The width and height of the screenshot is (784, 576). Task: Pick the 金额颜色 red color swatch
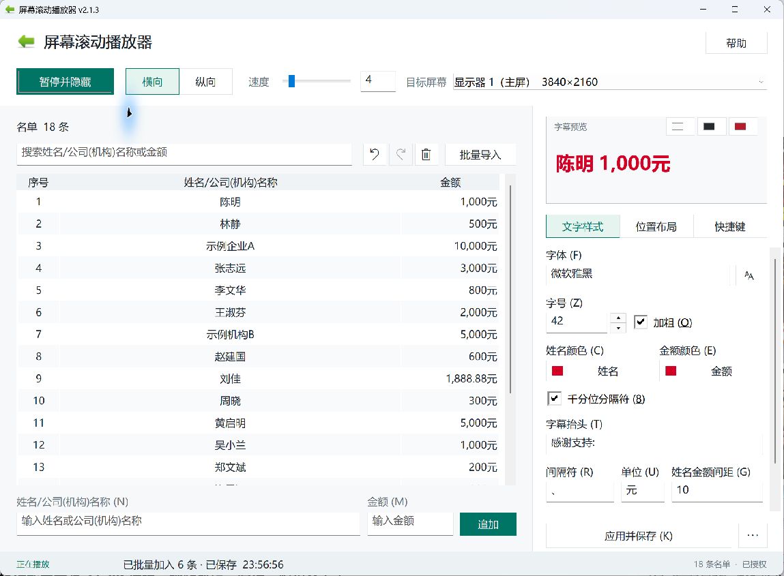pos(671,371)
